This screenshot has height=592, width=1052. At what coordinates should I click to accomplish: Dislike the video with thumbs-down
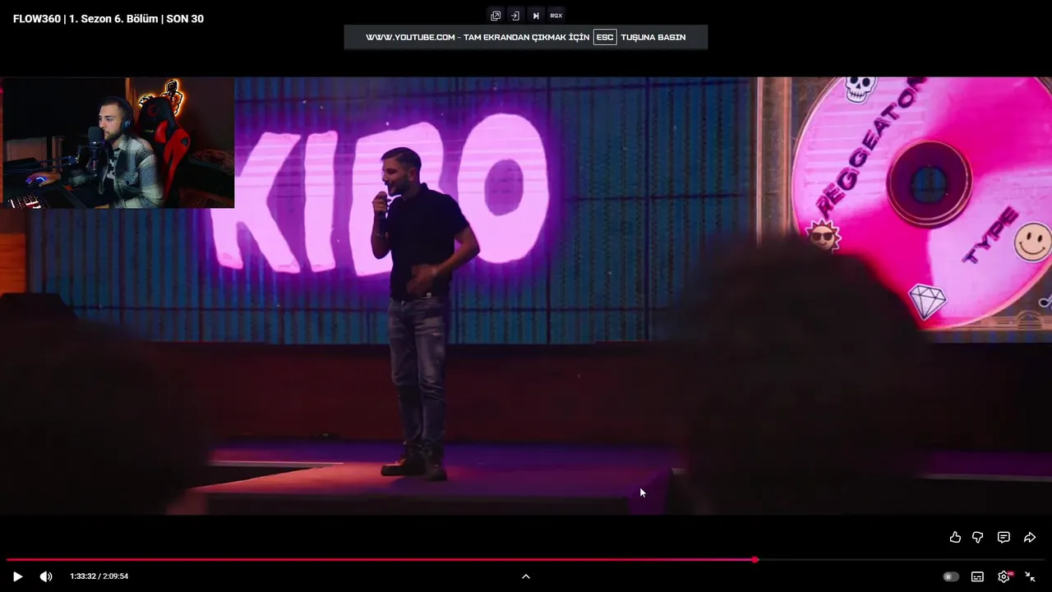tap(978, 537)
